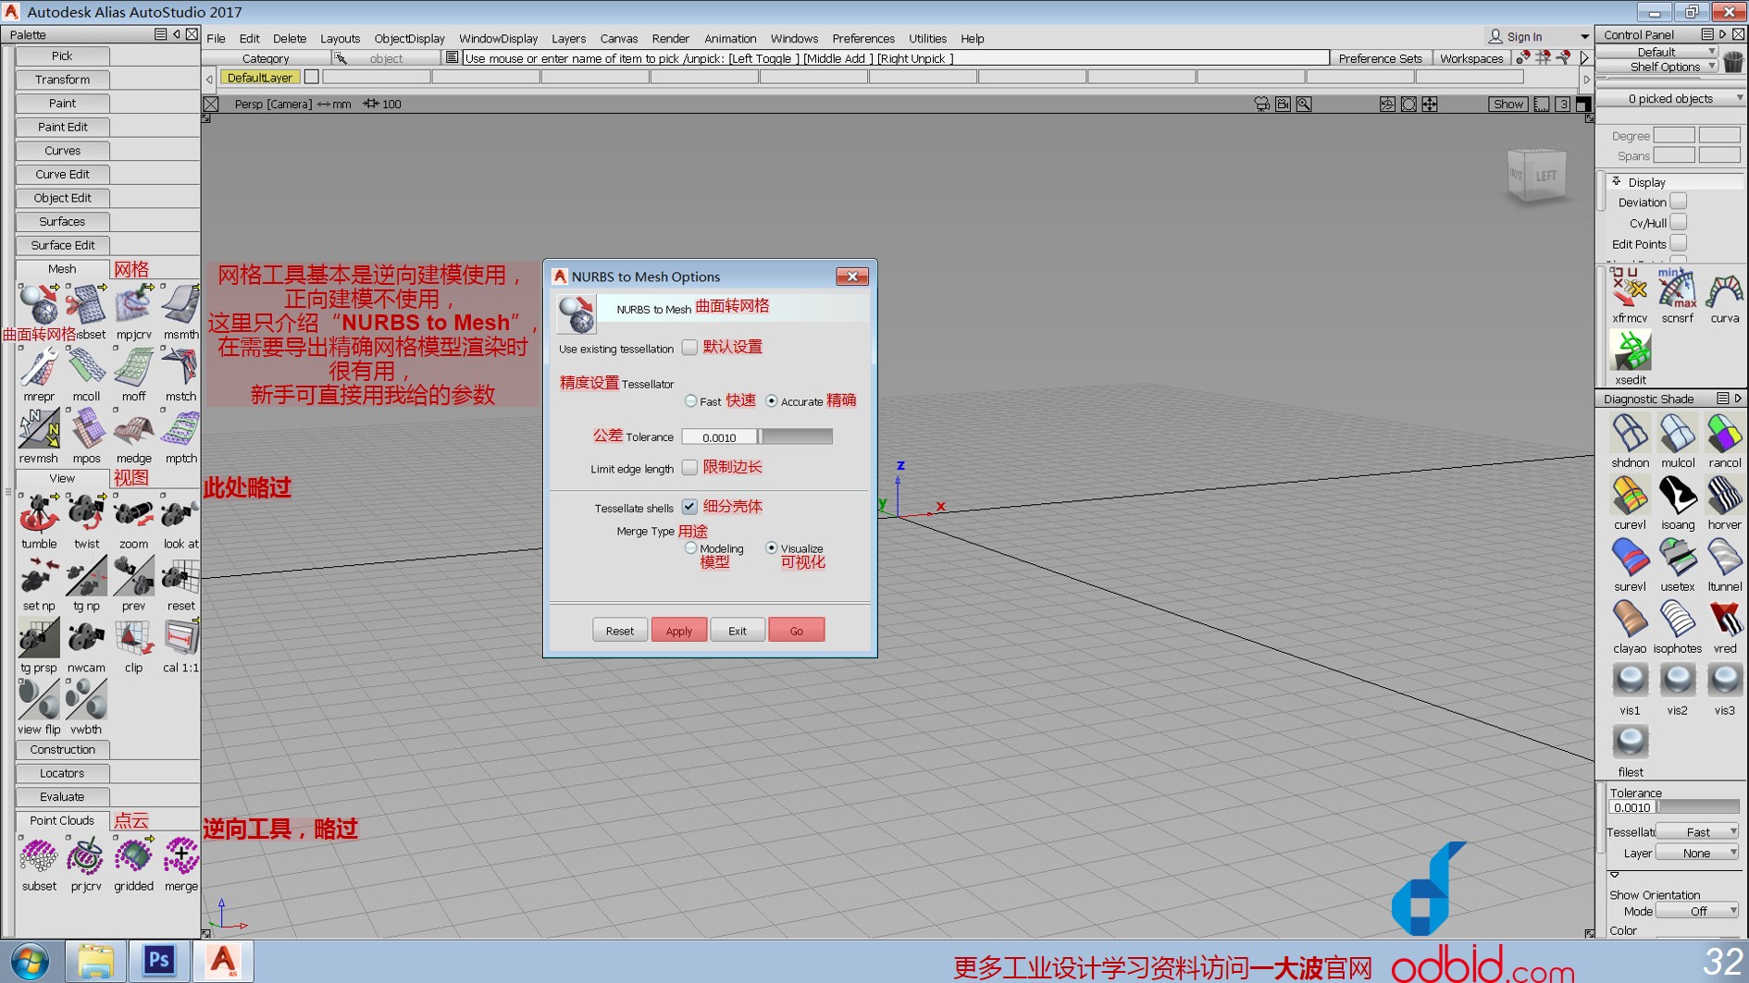The image size is (1749, 983).
Task: Apply the shdnon diagnostic shade
Action: click(x=1630, y=434)
